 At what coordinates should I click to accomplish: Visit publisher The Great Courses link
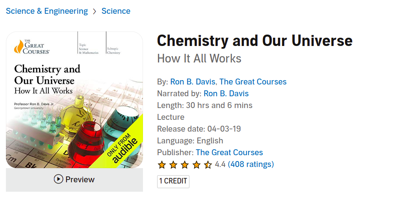[x=229, y=152]
